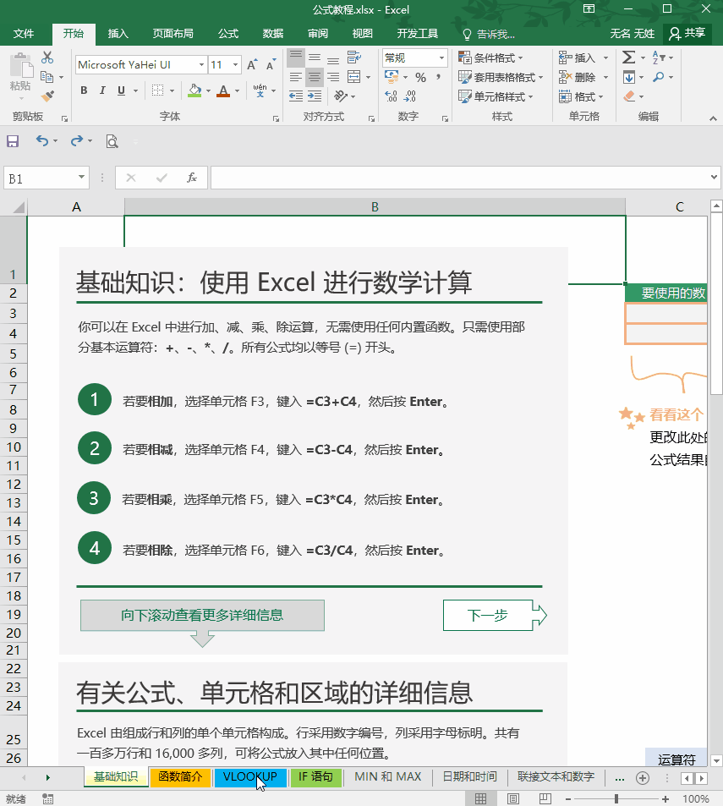The width and height of the screenshot is (723, 806).
Task: Toggle top vertical alignment
Action: [295, 57]
